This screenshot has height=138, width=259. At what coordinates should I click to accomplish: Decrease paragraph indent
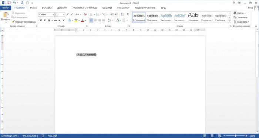point(112,14)
